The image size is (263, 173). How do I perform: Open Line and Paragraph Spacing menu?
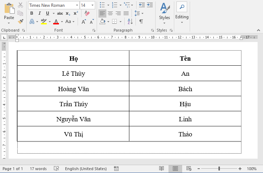pos(139,13)
